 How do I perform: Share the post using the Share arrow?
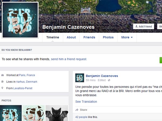coord(81,110)
